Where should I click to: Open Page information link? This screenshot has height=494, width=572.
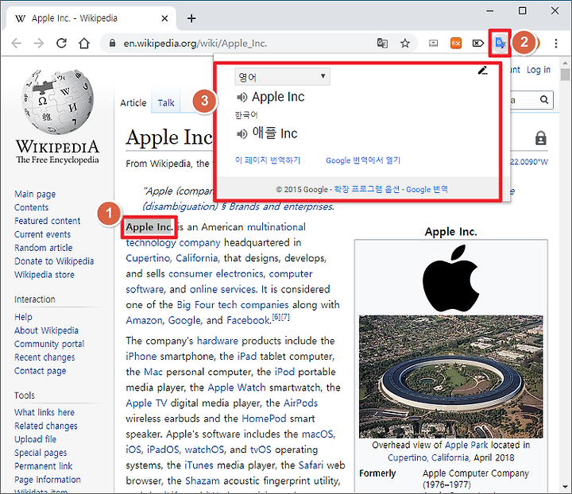pos(48,480)
